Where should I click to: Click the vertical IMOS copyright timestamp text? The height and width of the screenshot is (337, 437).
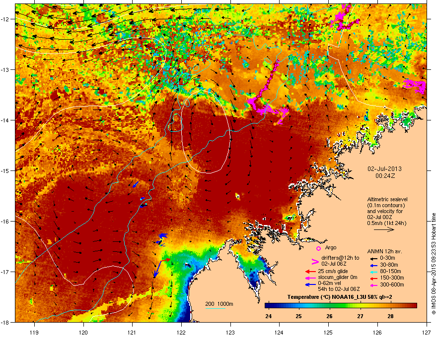(434, 264)
